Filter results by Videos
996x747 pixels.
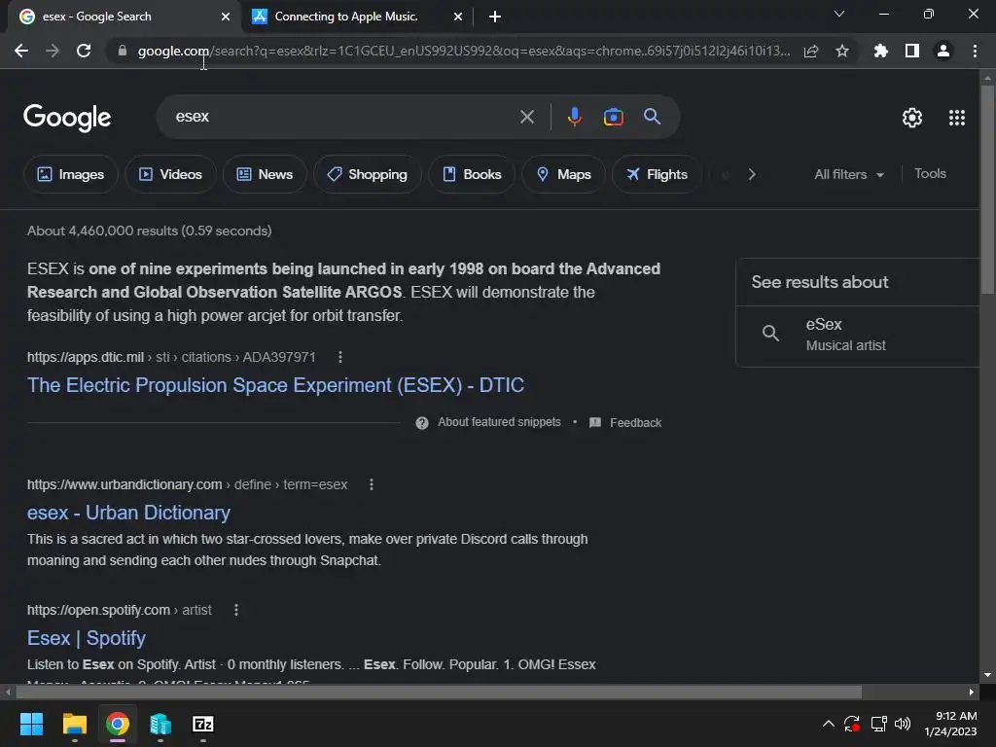pyautogui.click(x=170, y=174)
